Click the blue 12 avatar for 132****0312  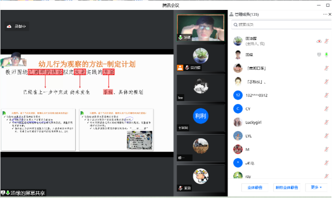point(238,95)
